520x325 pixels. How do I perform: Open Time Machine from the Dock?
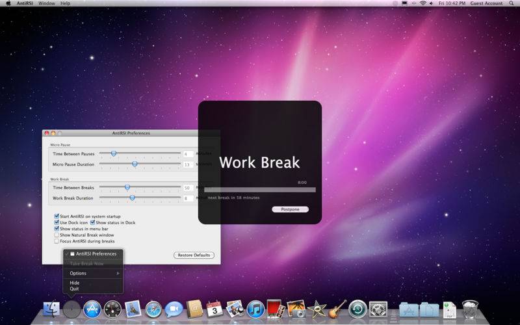tap(358, 309)
